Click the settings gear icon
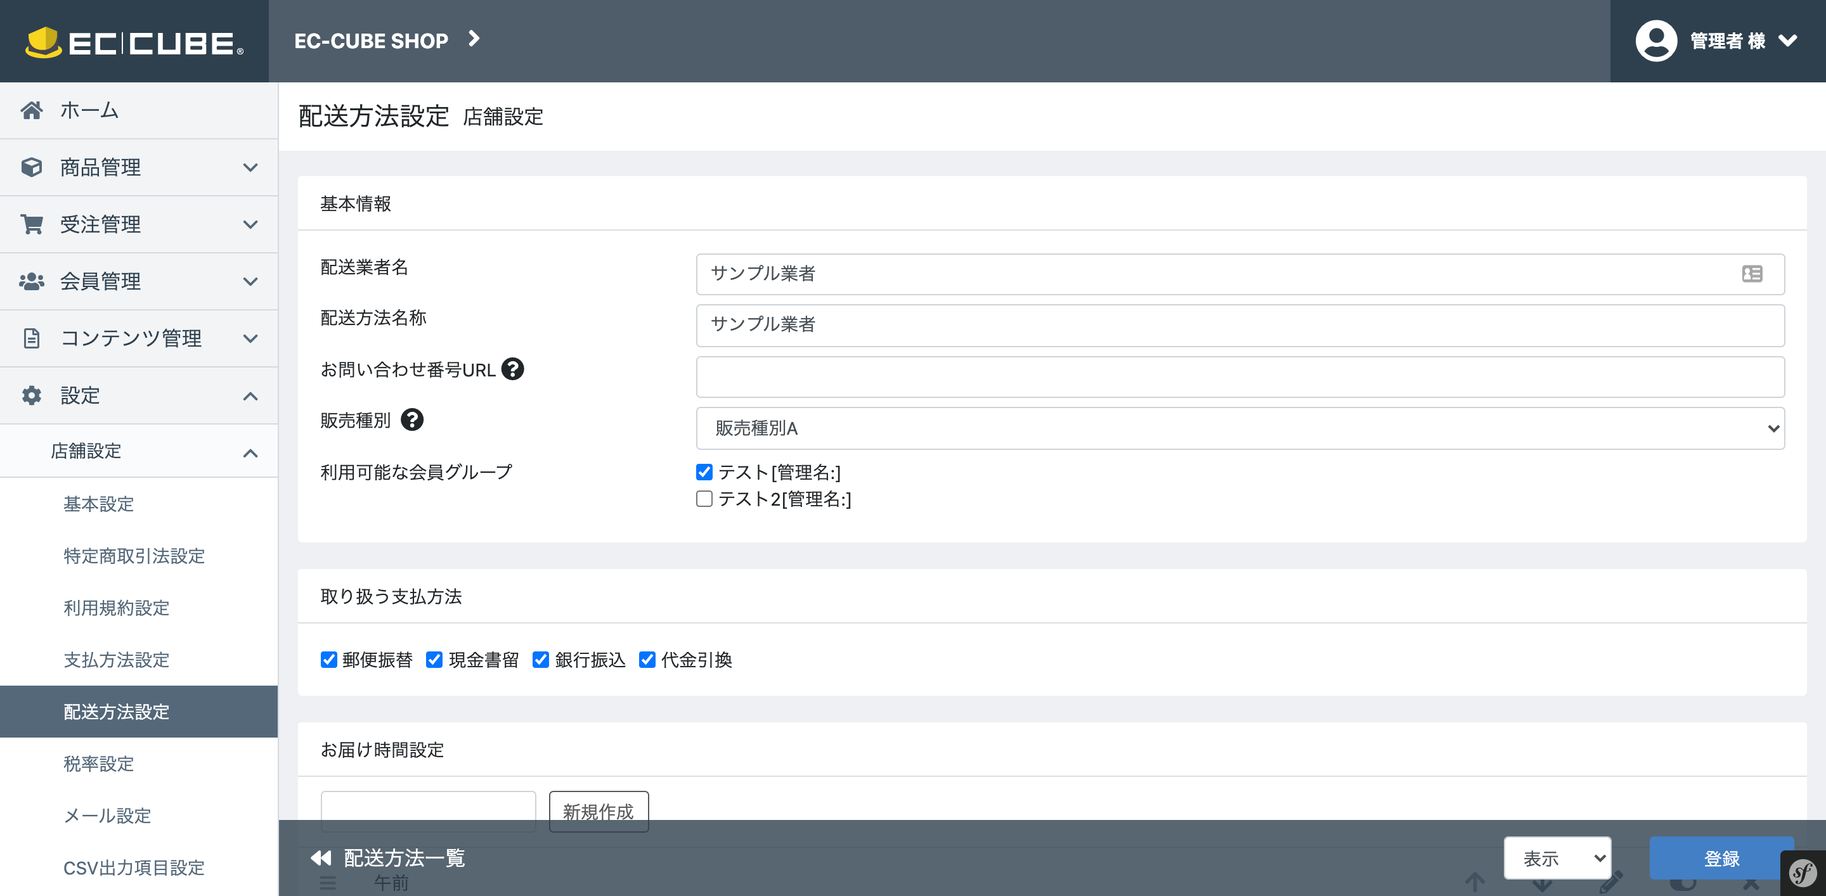Viewport: 1826px width, 896px height. [x=31, y=395]
